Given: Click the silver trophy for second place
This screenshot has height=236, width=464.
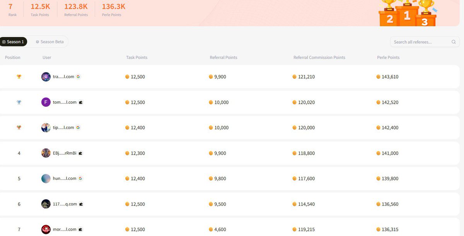Looking at the screenshot, I should point(19,102).
